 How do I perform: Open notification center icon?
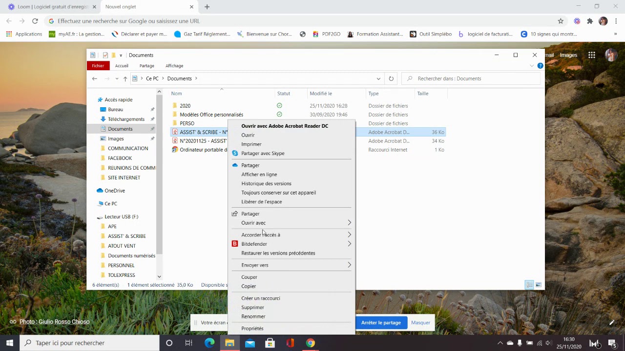point(612,343)
